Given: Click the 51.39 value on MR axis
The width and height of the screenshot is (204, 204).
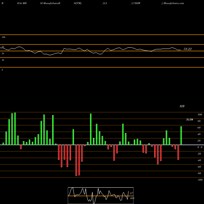Looking at the screenshot, I should tap(190, 120).
